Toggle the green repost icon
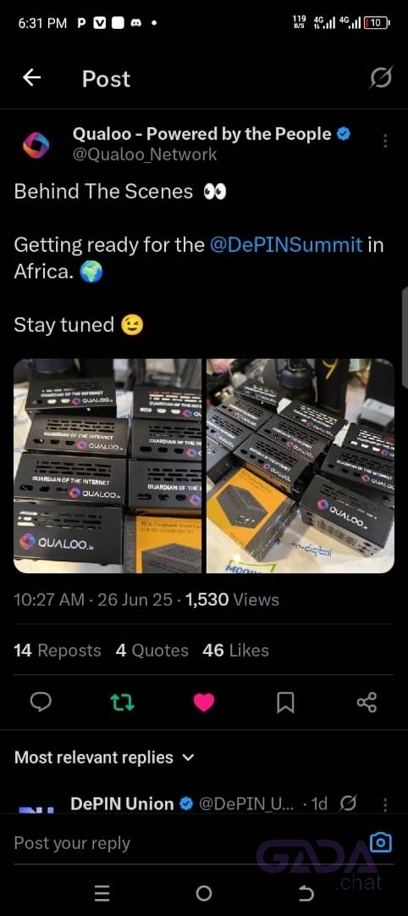Screen dimensions: 408x916 (x=123, y=701)
